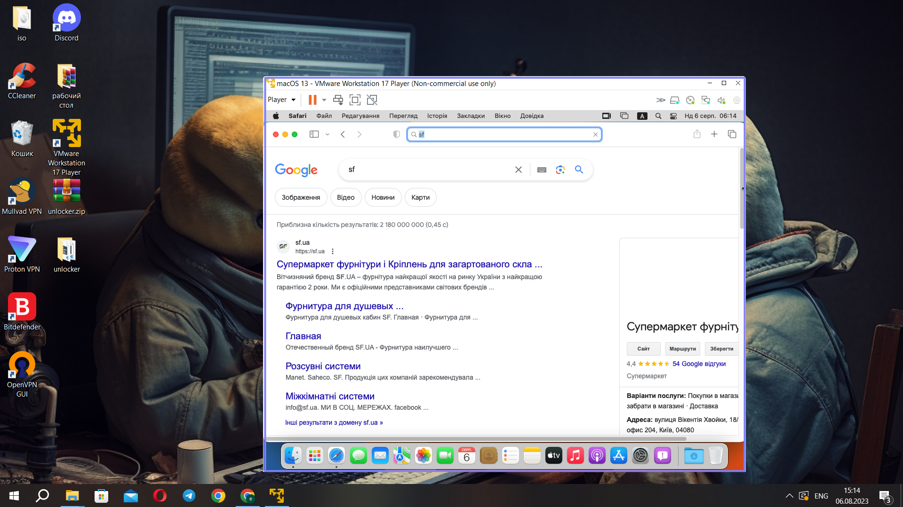The width and height of the screenshot is (903, 507).
Task: Search by image with Google Lens
Action: pyautogui.click(x=560, y=170)
